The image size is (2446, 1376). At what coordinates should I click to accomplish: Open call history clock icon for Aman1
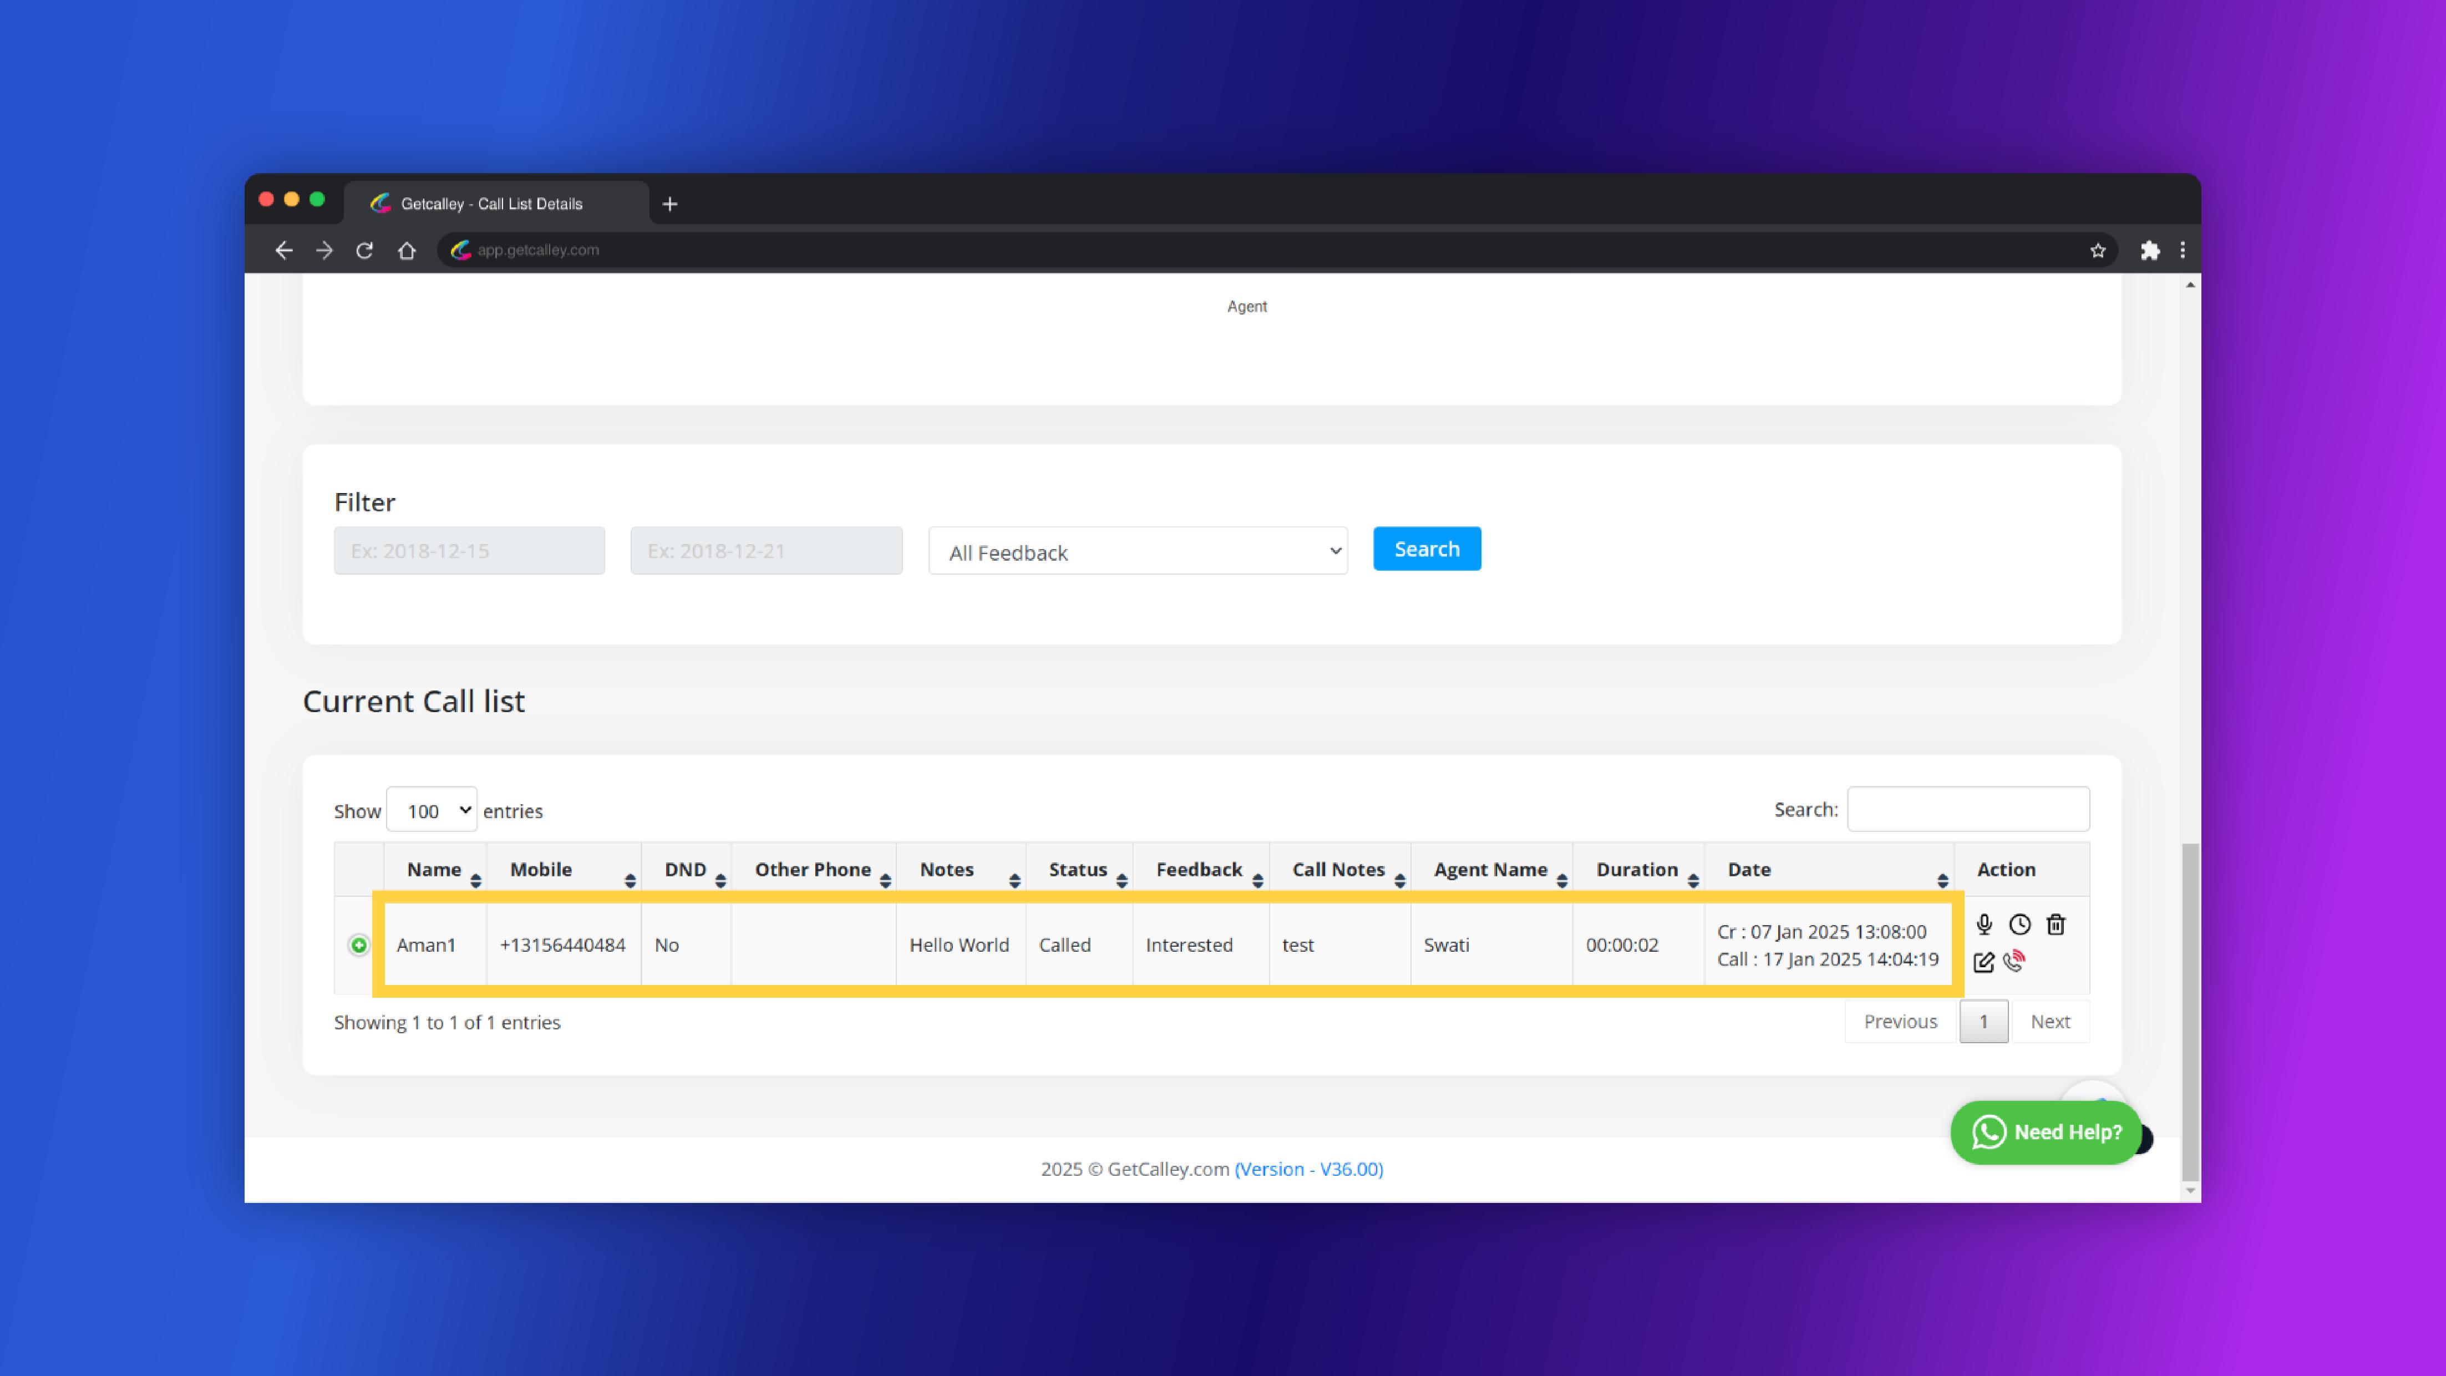pos(2019,924)
